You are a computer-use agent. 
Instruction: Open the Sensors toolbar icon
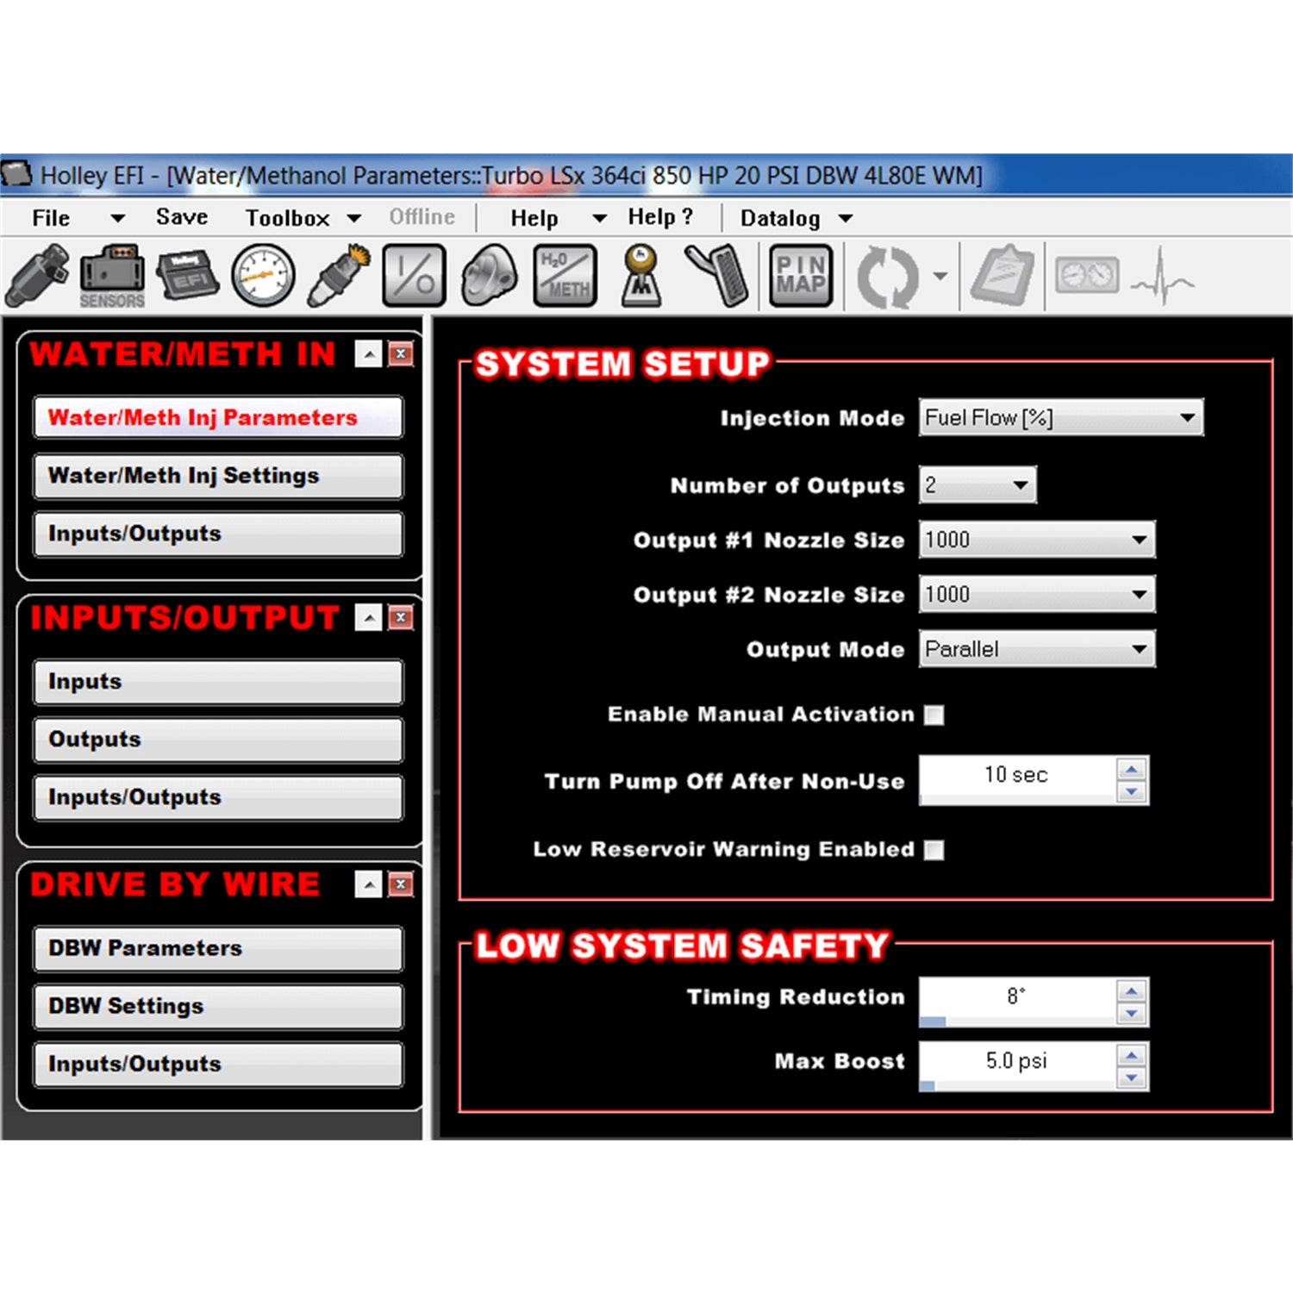point(112,276)
